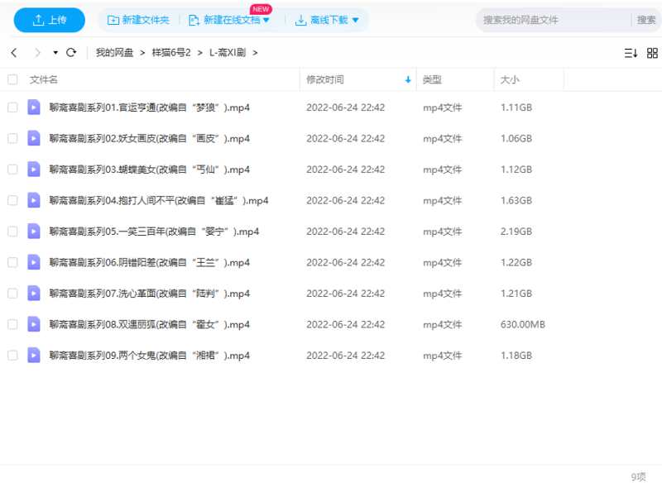Image resolution: width=662 pixels, height=487 pixels.
Task: Click video icon for 聊斋喜剧系列09 file
Action: click(x=34, y=356)
